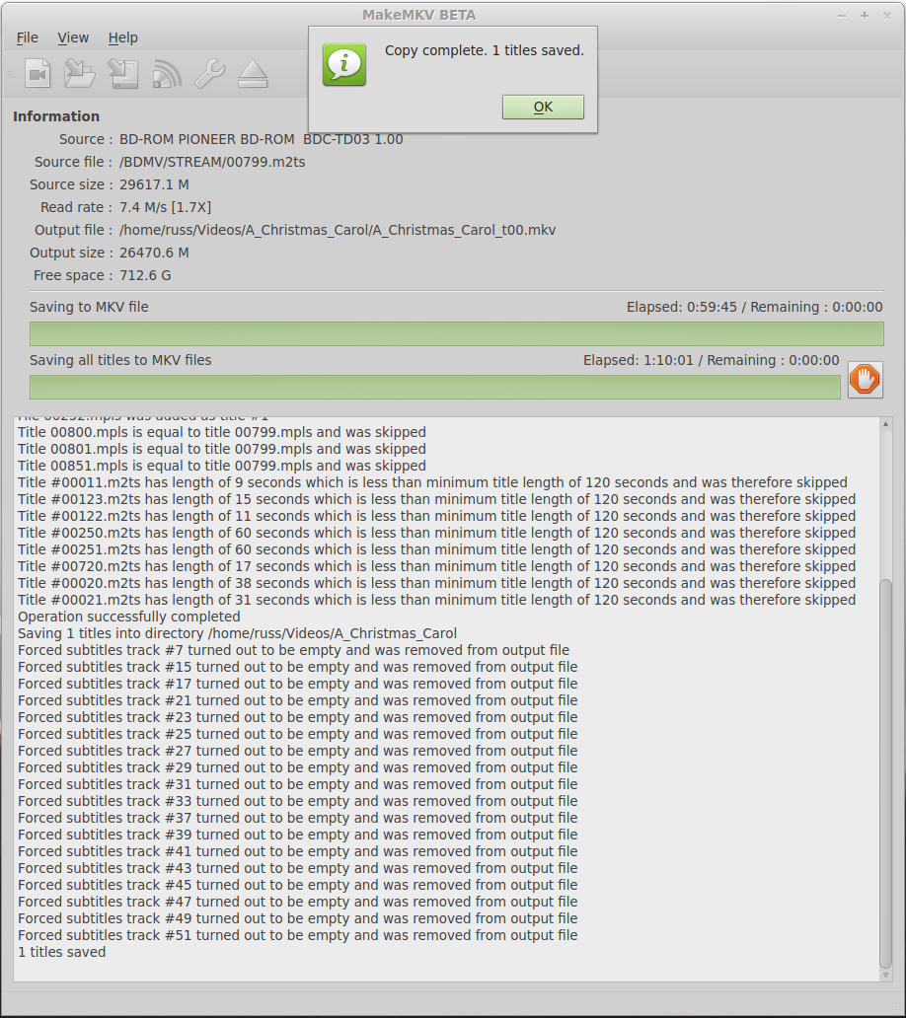Click the 'Saving all titles to MKV files' label

pos(120,360)
